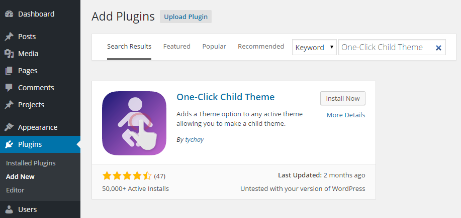Click the Media icon in sidebar
Screen dimensions: 461x218
tap(9, 54)
